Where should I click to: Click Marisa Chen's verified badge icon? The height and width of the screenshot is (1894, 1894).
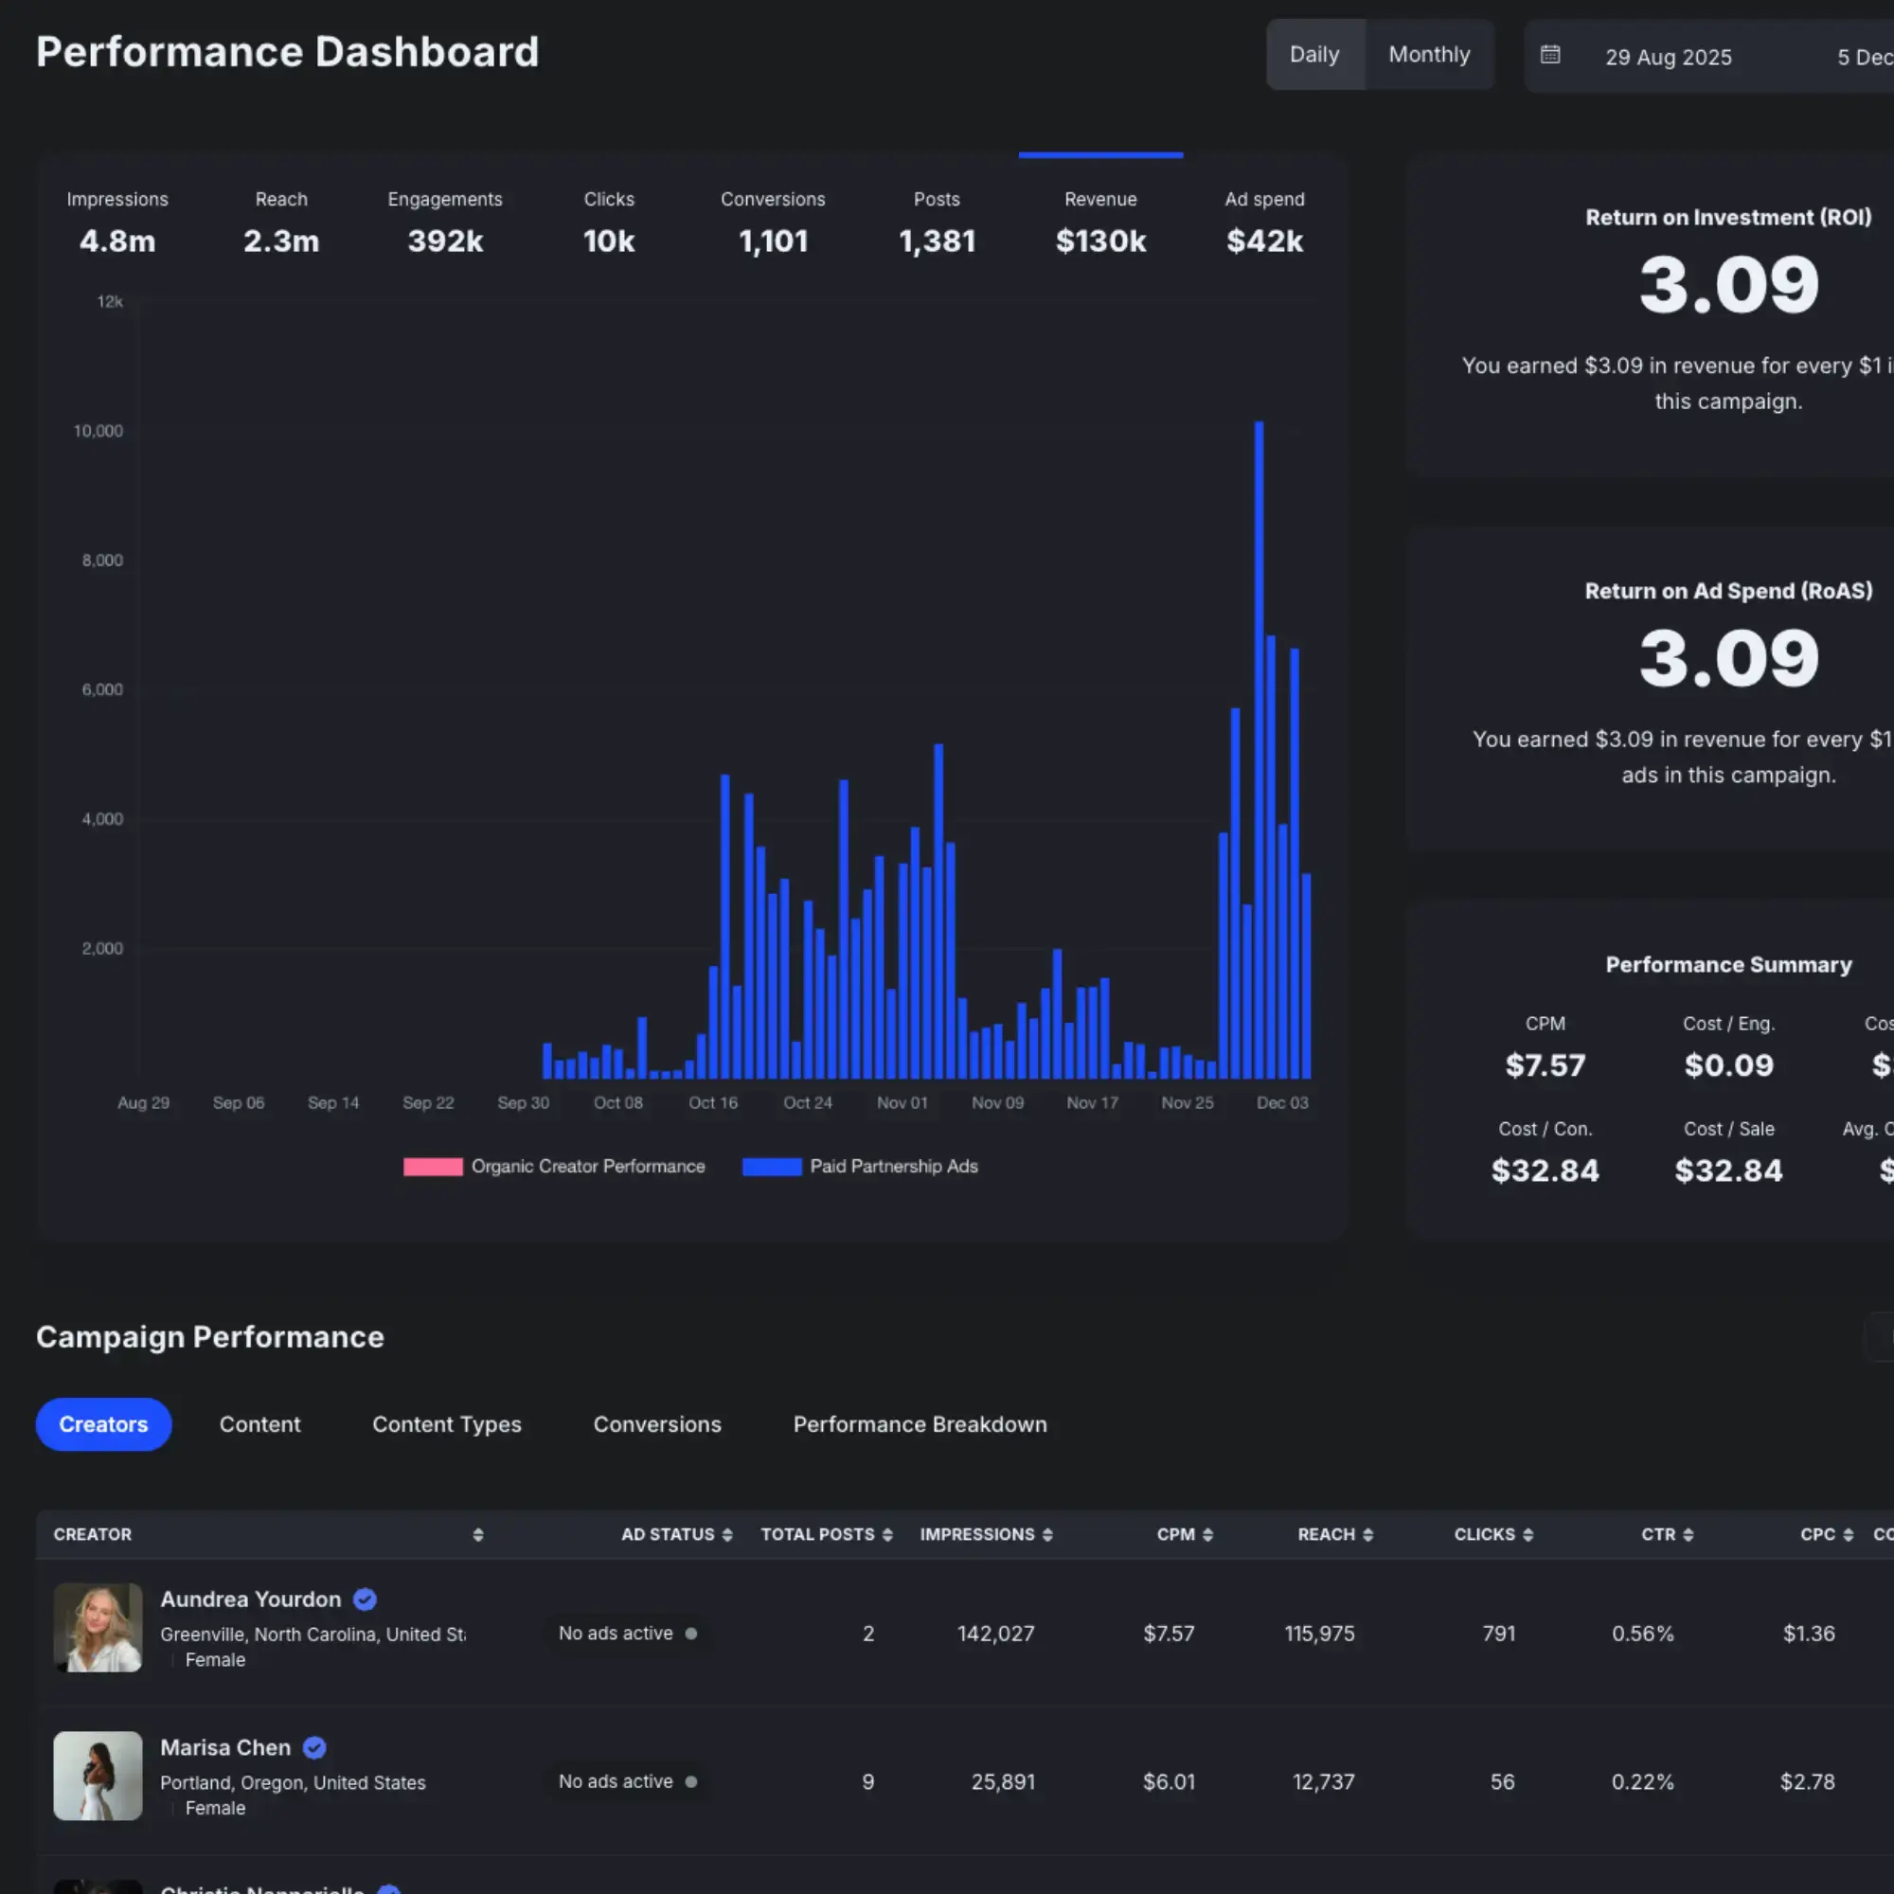[x=313, y=1747]
